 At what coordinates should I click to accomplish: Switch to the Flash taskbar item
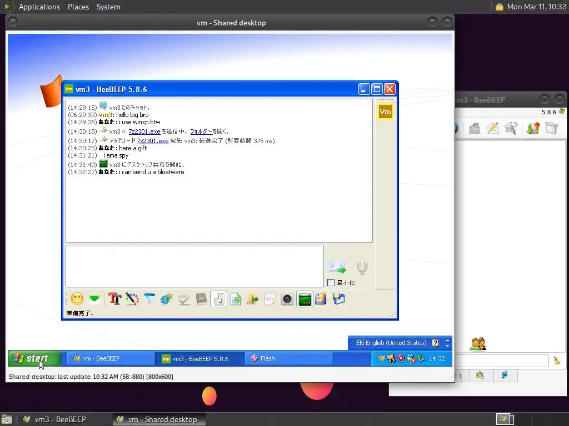pyautogui.click(x=290, y=359)
